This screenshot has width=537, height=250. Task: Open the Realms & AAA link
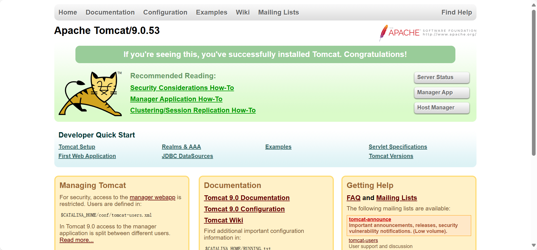181,147
